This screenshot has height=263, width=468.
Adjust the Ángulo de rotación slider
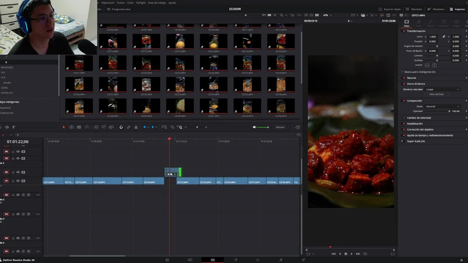[x=437, y=46]
